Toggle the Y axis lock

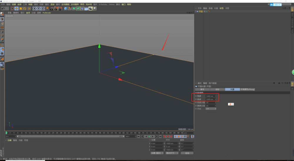coord(39,8)
